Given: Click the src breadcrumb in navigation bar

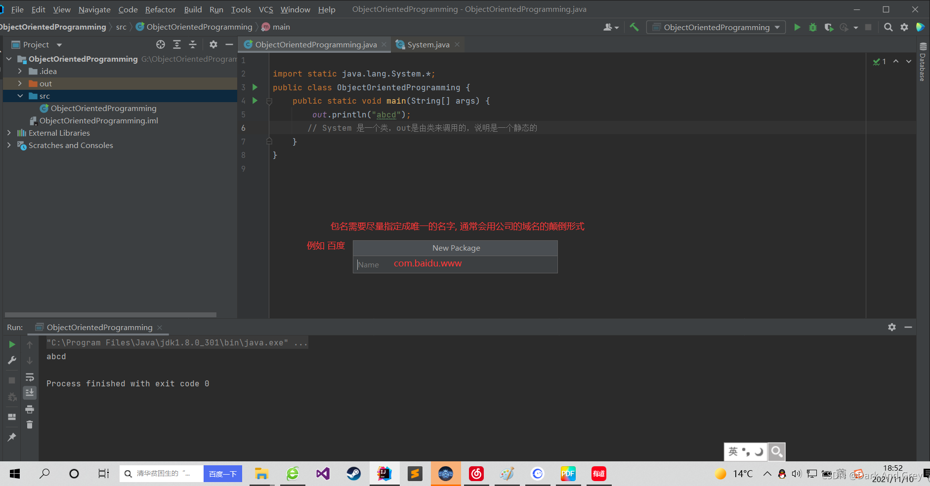Looking at the screenshot, I should (121, 27).
